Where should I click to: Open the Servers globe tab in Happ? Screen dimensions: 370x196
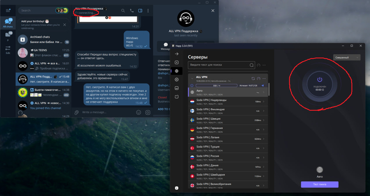[177, 71]
